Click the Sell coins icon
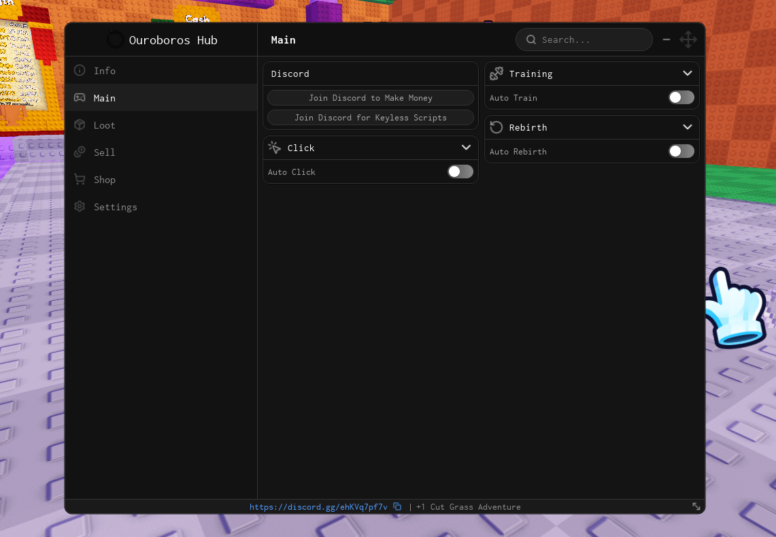The width and height of the screenshot is (776, 537). pyautogui.click(x=80, y=152)
